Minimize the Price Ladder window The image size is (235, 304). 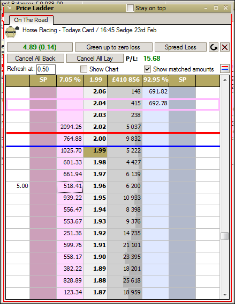click(x=206, y=8)
